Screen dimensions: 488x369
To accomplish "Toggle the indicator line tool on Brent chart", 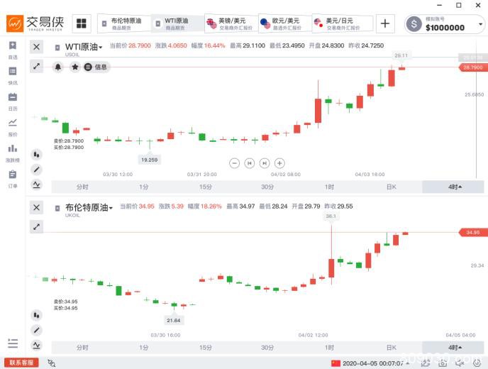I will (x=36, y=346).
